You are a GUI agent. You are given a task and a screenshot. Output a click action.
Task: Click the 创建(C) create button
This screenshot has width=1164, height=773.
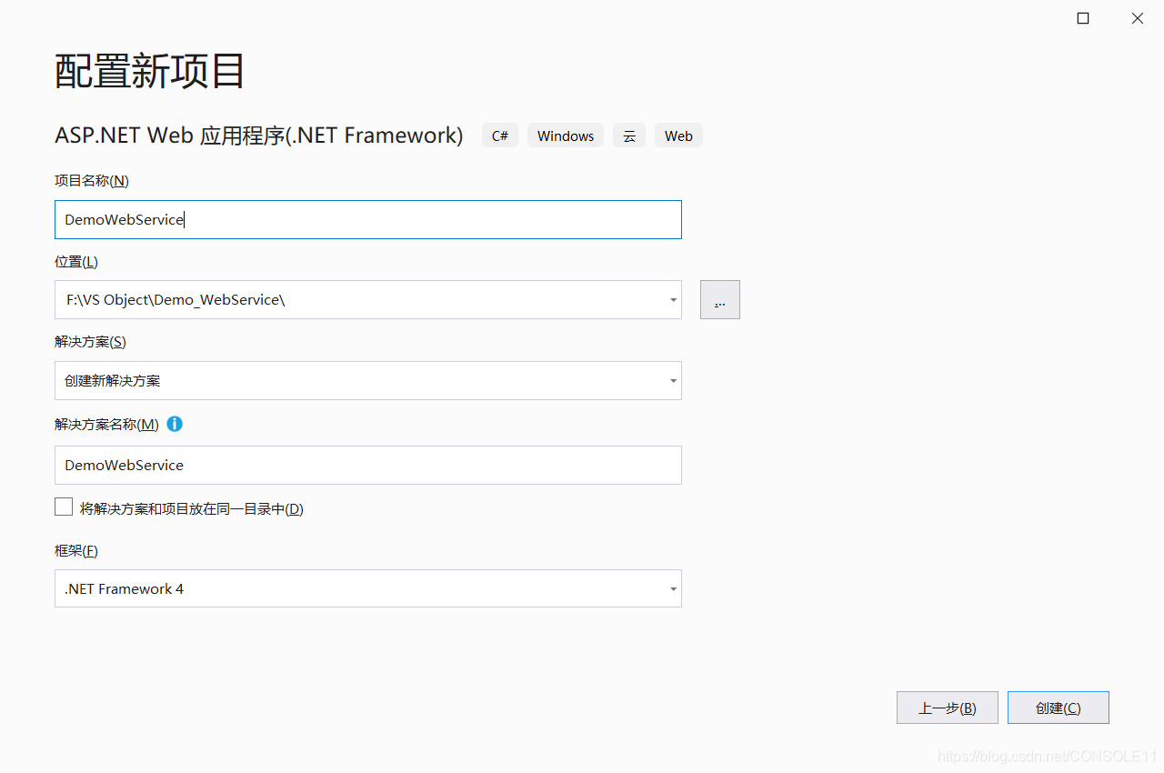[1059, 708]
